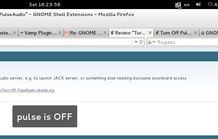Click the Yandex search engine icon
218x139 pixels.
150,42
